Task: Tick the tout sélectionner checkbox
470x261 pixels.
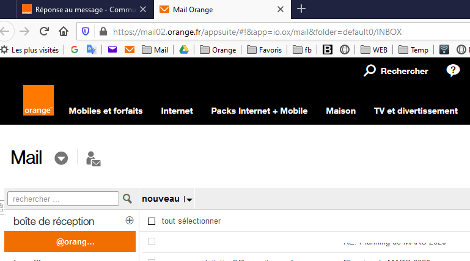Action: [x=152, y=221]
